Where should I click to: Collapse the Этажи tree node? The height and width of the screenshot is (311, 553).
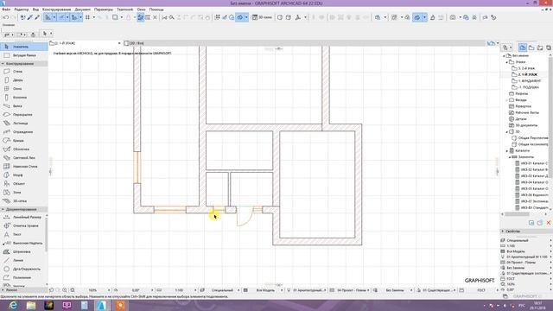[x=507, y=62]
